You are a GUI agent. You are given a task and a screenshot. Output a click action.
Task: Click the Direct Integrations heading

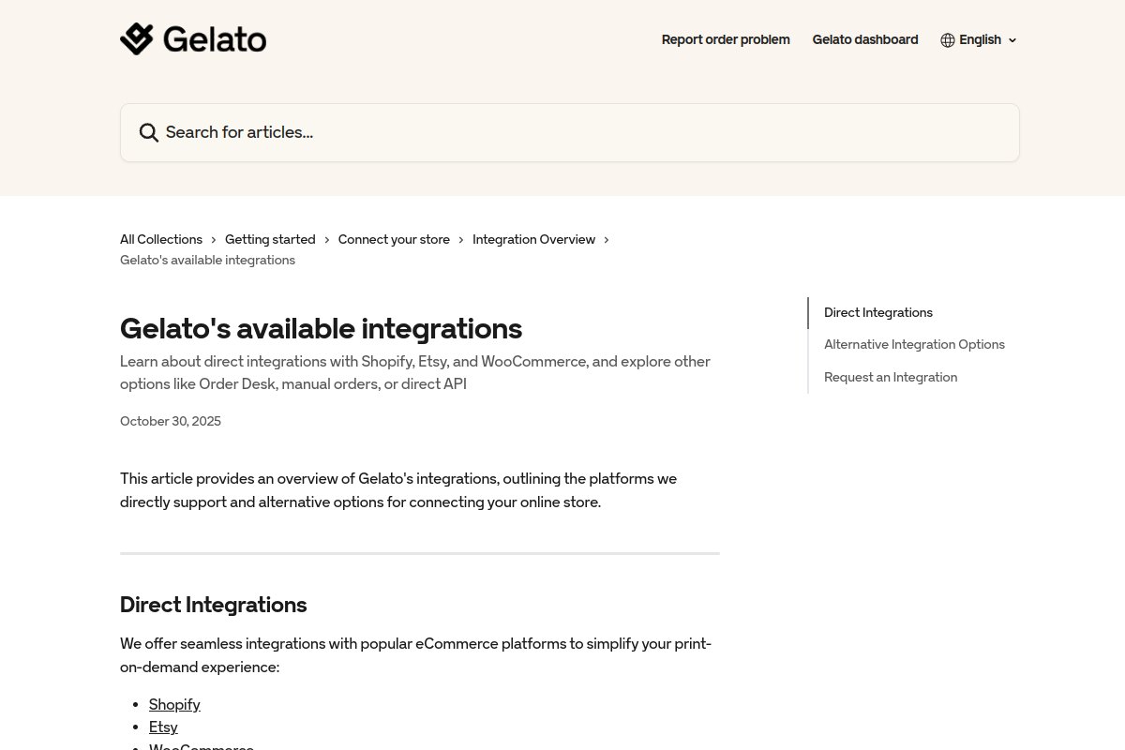[214, 605]
